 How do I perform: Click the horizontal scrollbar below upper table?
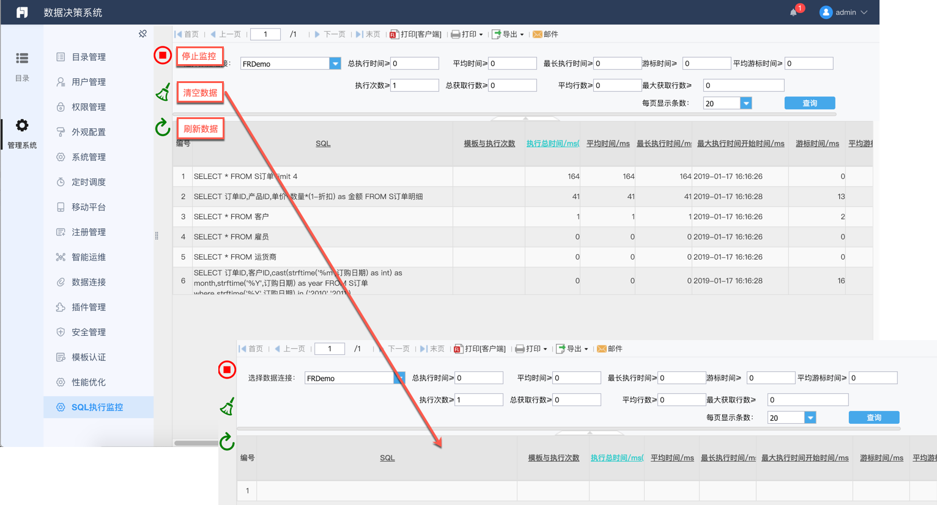196,443
